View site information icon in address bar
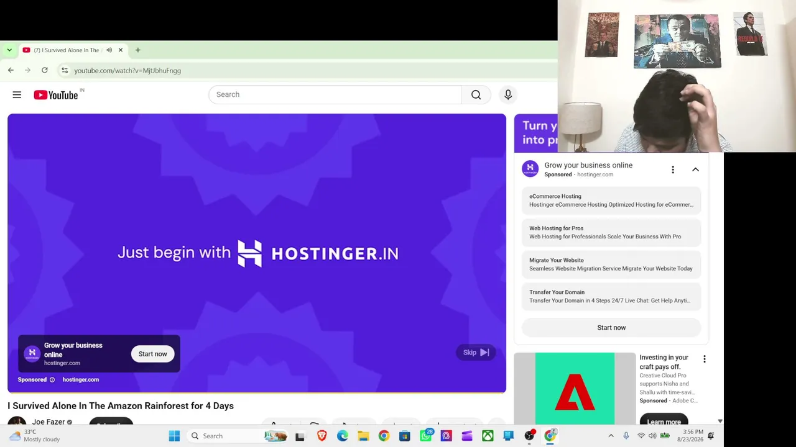The width and height of the screenshot is (796, 447). [65, 70]
